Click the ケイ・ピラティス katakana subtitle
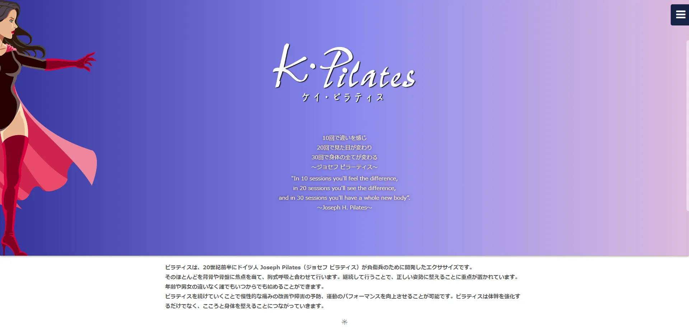Viewport: 689px width, 336px height. (343, 98)
